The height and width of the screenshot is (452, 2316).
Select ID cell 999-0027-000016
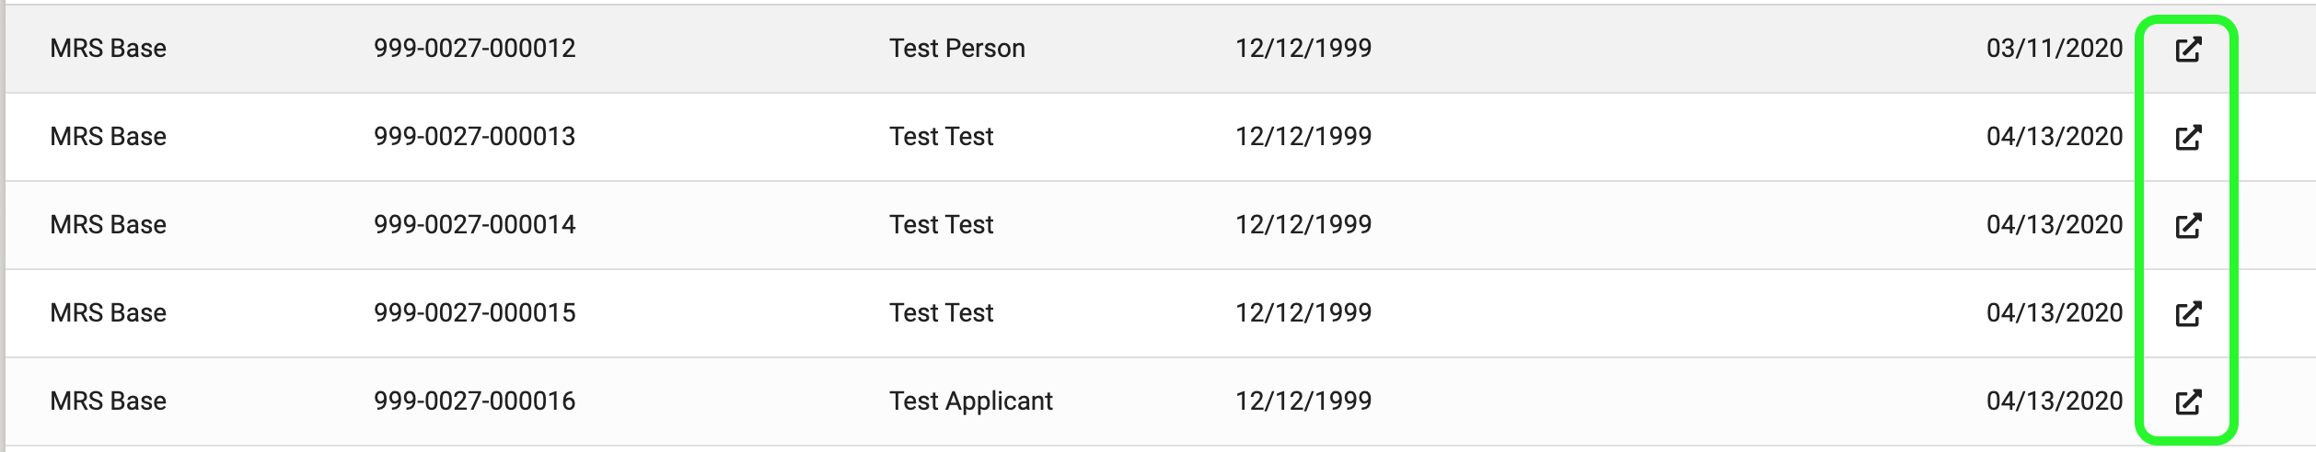tap(474, 401)
